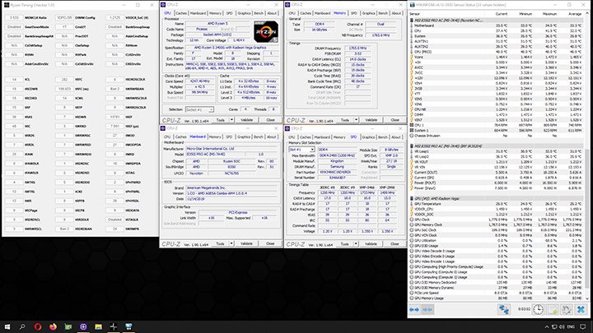
Task: Open the HWiNFO remote network connection icon
Action: pyautogui.click(x=503, y=310)
